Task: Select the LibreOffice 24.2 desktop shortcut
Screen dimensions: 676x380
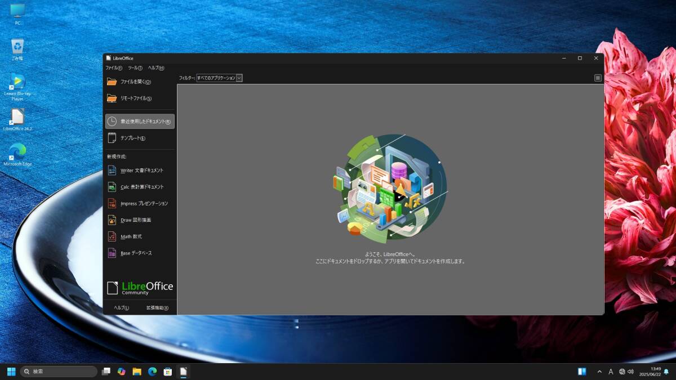Action: coord(17,120)
